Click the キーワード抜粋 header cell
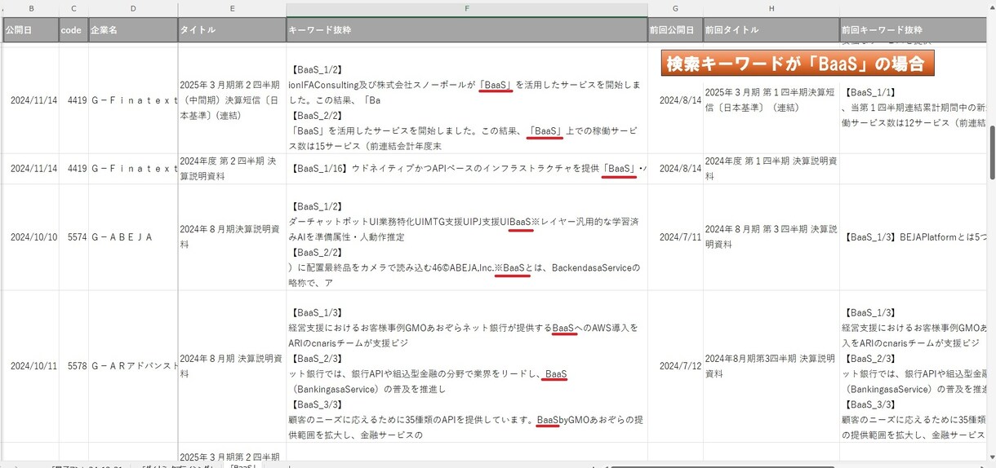The image size is (996, 468). tap(467, 29)
